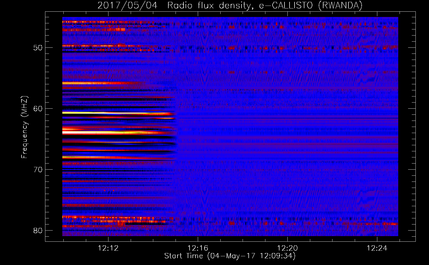This screenshot has height=265, width=429.
Task: Click the 70 frequency tick label
Action: click(x=38, y=170)
